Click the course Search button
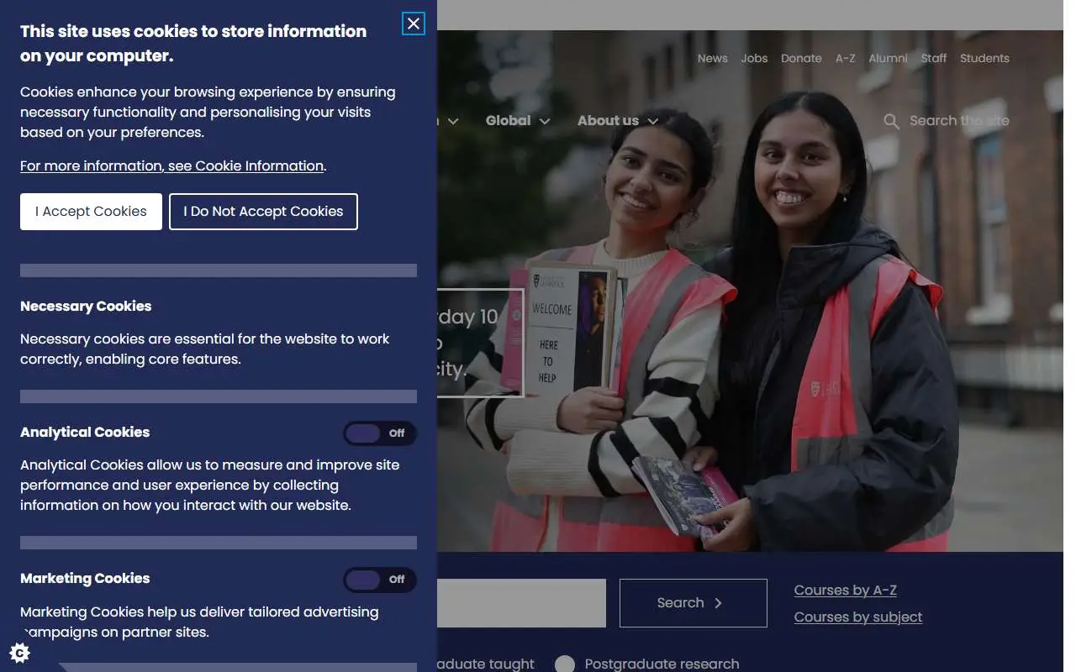This screenshot has height=672, width=1076. 694,603
